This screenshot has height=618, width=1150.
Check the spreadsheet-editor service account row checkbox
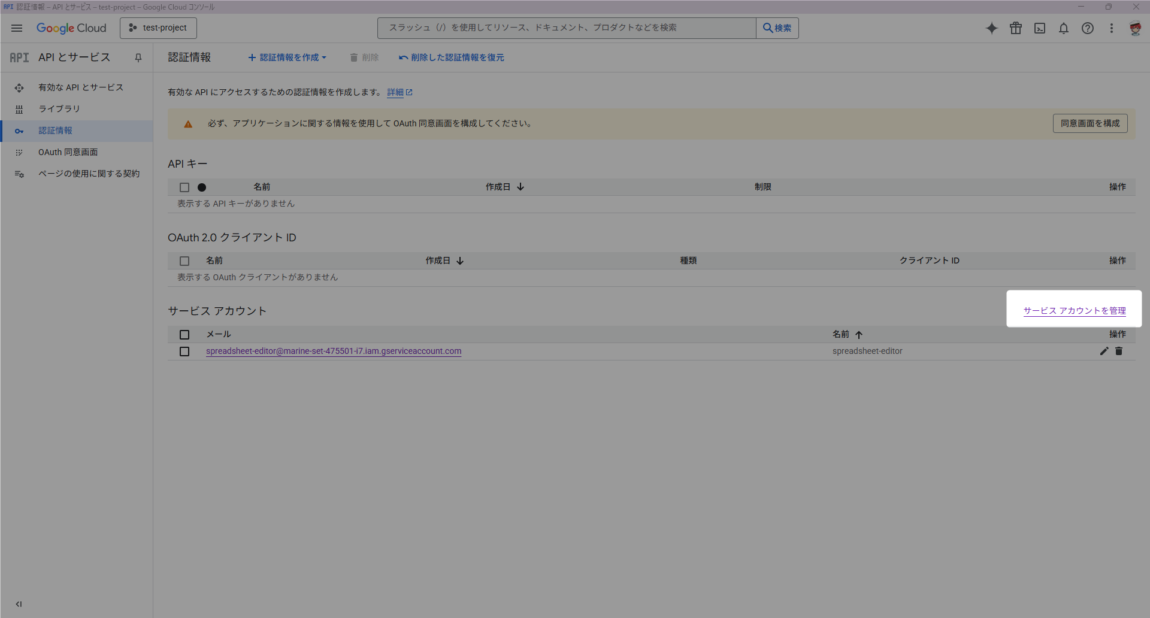pos(184,352)
